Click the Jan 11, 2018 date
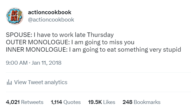Image resolution: width=191 pixels, height=111 pixels. 46,63
